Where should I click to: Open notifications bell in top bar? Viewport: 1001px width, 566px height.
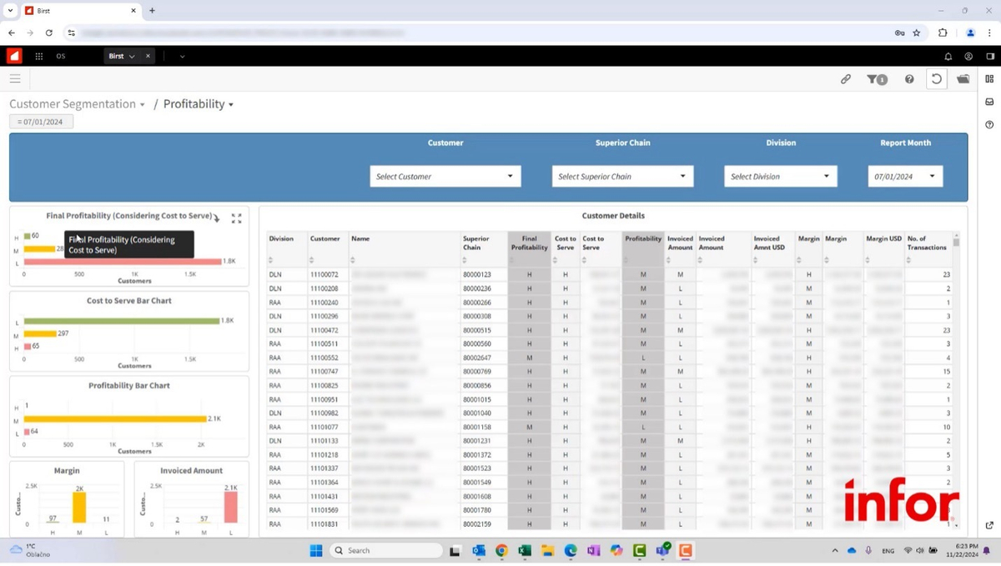[x=948, y=57]
